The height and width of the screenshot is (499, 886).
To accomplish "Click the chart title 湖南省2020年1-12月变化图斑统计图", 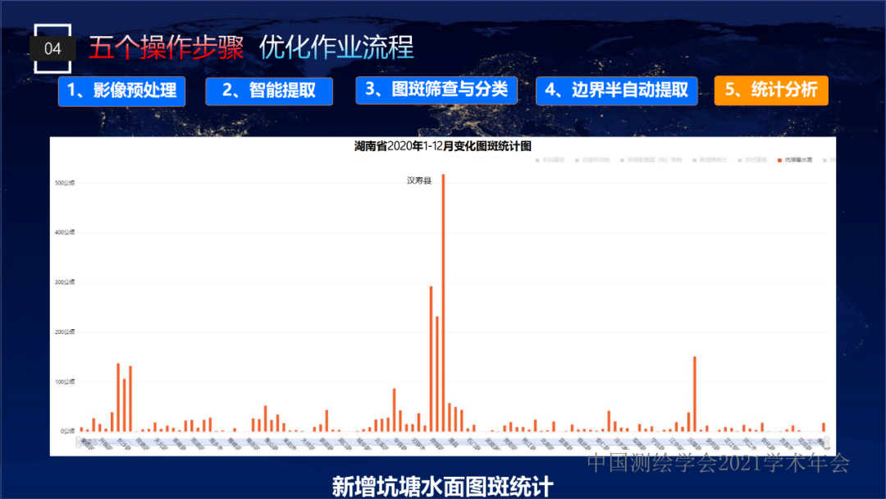I will [x=443, y=146].
